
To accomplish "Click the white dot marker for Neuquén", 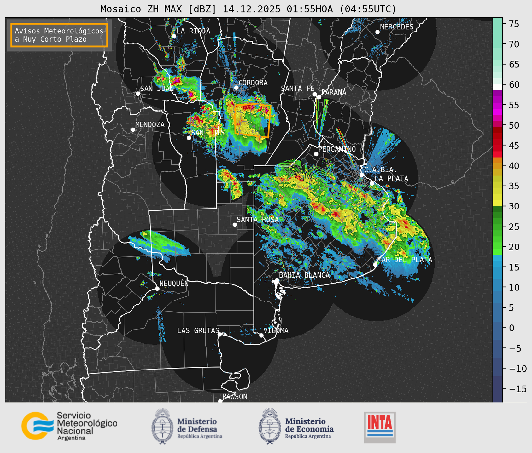I will pos(157,289).
